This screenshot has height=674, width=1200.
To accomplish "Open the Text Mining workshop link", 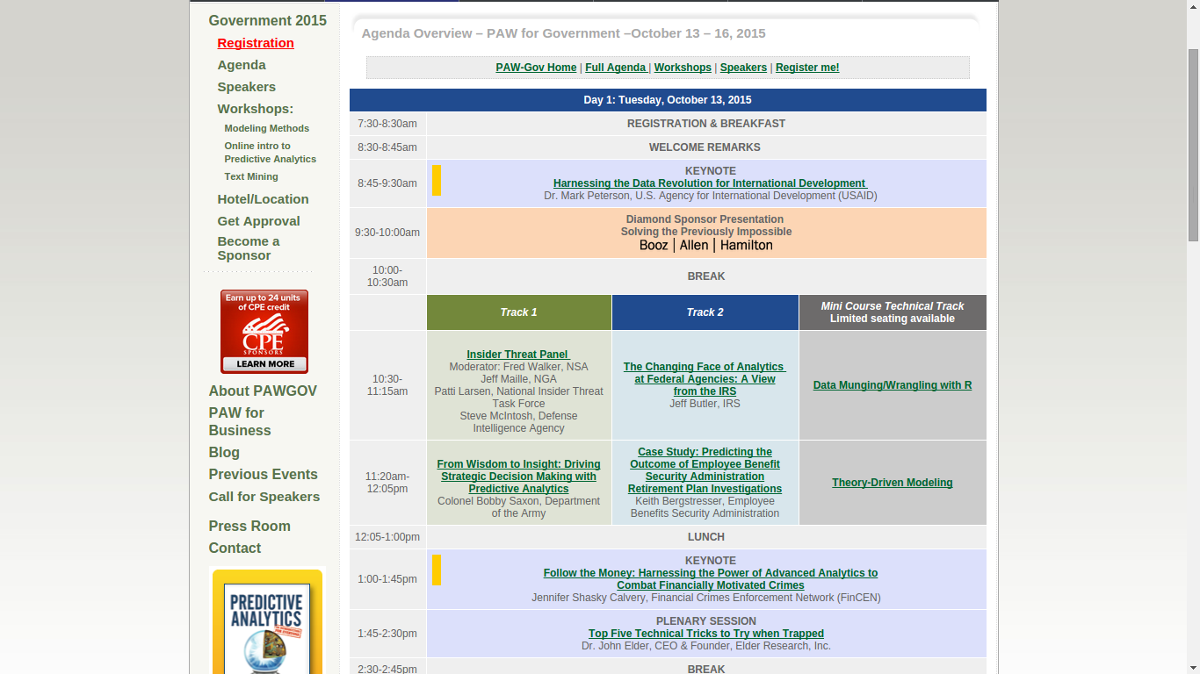I will pyautogui.click(x=250, y=176).
